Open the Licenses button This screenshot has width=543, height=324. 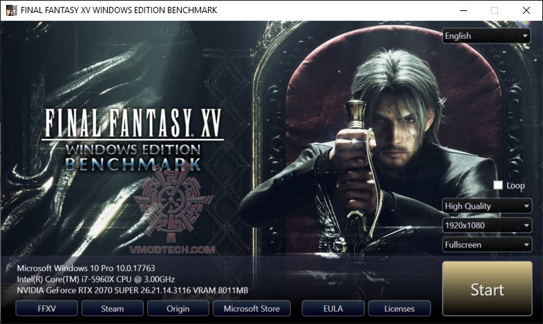(399, 308)
